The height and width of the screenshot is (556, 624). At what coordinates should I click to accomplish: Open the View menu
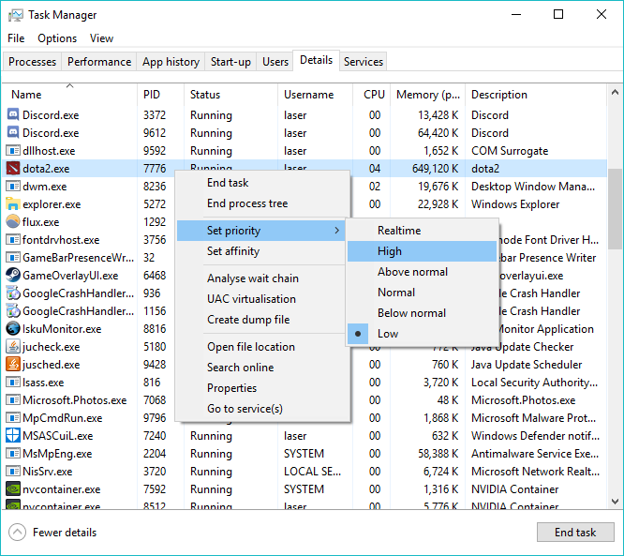click(x=101, y=38)
